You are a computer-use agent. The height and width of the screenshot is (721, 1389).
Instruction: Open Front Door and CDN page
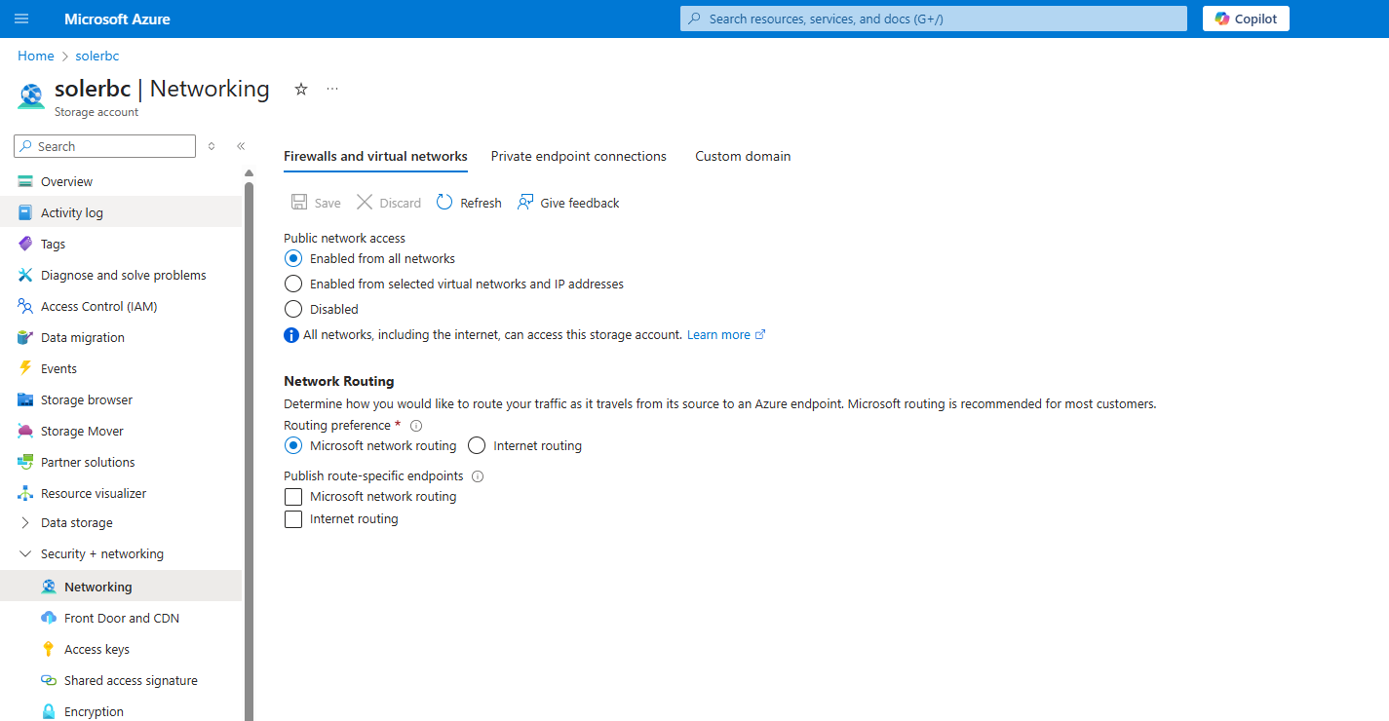point(121,618)
